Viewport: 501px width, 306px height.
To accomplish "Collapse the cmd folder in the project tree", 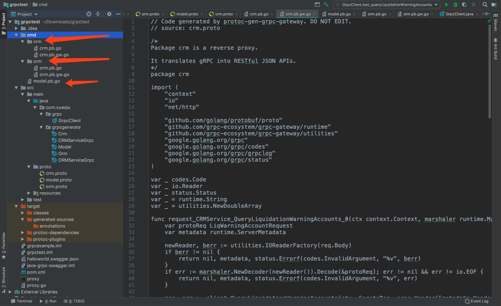I will coord(16,35).
